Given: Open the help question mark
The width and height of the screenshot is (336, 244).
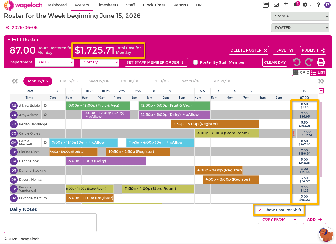Looking at the screenshot, I should click(319, 5).
